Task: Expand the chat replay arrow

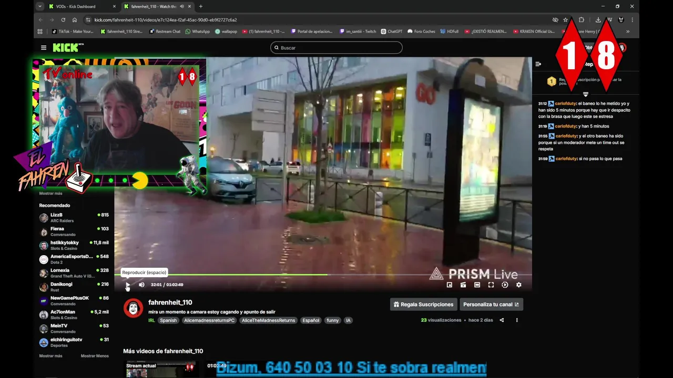Action: tap(586, 94)
